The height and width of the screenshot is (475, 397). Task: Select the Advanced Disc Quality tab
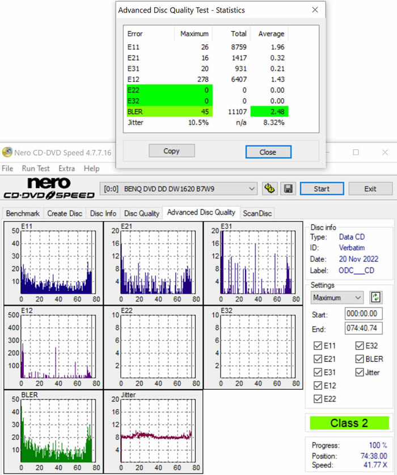pyautogui.click(x=201, y=213)
